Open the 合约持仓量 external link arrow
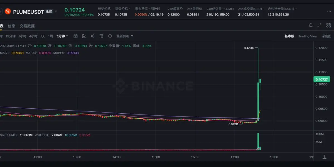The width and height of the screenshot is (334, 167). click(x=296, y=9)
